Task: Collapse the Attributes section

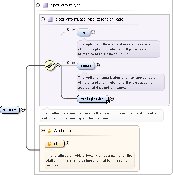Action: [43, 131]
